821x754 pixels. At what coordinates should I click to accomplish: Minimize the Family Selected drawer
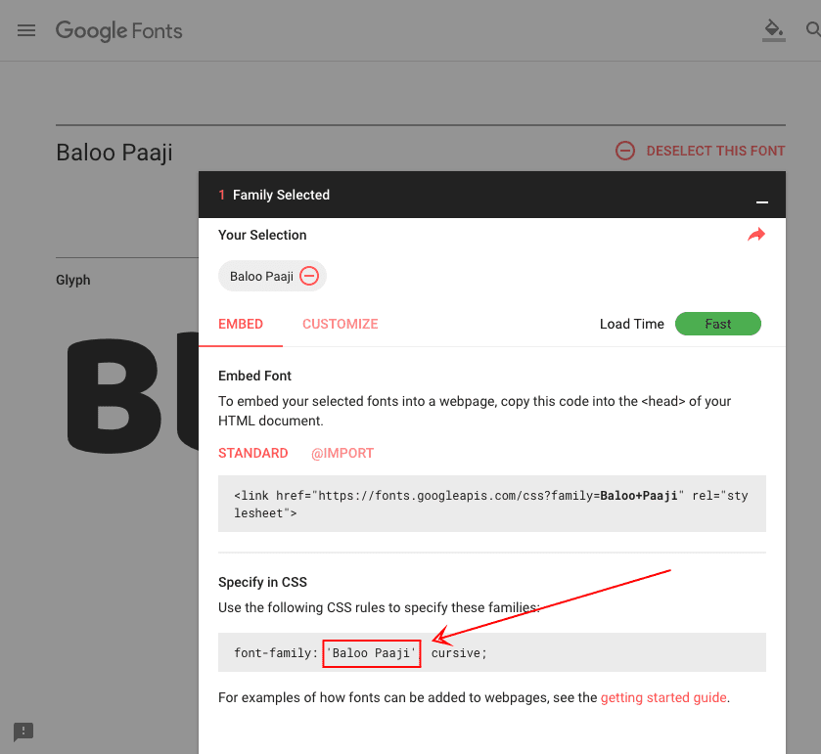pos(762,202)
